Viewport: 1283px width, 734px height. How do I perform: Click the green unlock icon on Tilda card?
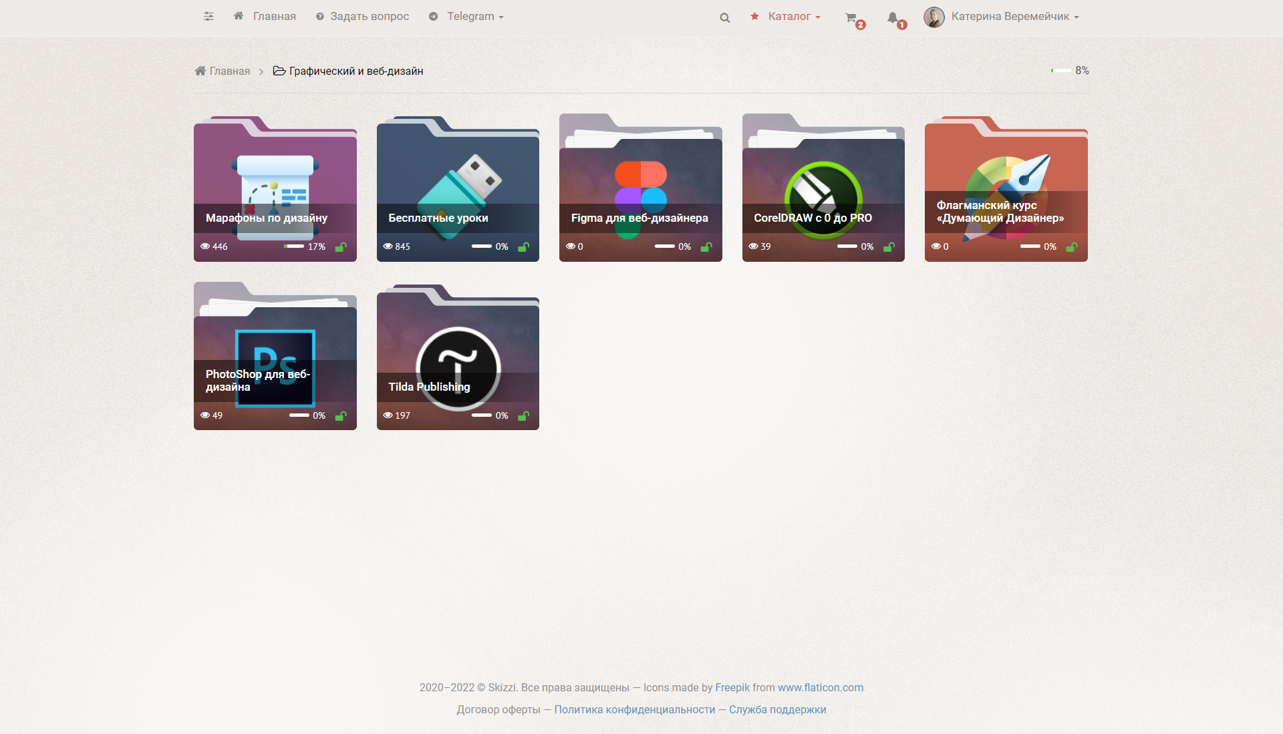pos(523,415)
